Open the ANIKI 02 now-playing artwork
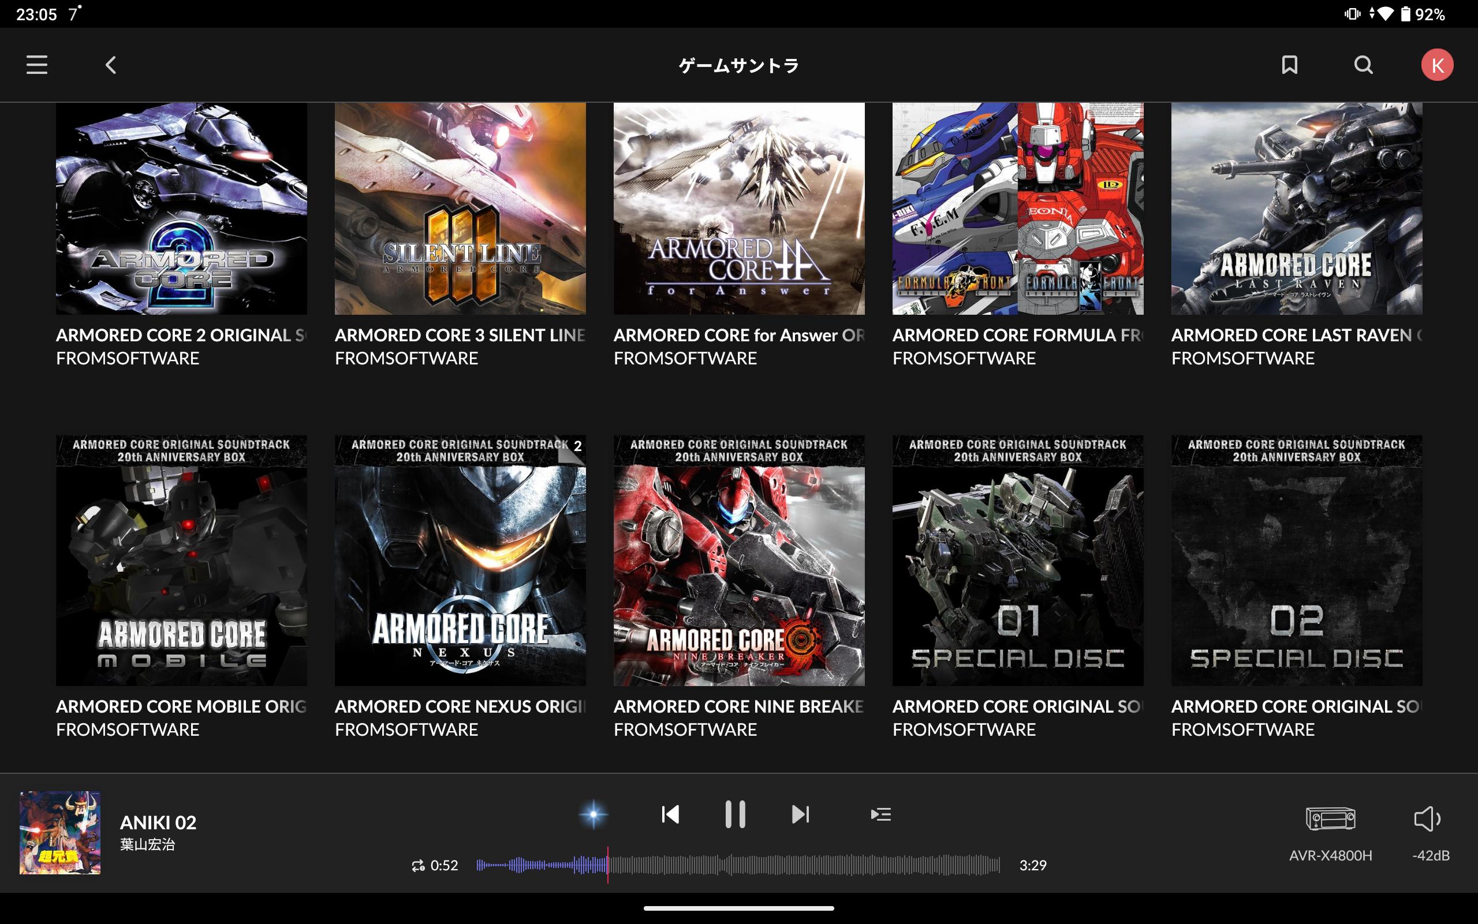Image resolution: width=1478 pixels, height=924 pixels. click(x=60, y=832)
